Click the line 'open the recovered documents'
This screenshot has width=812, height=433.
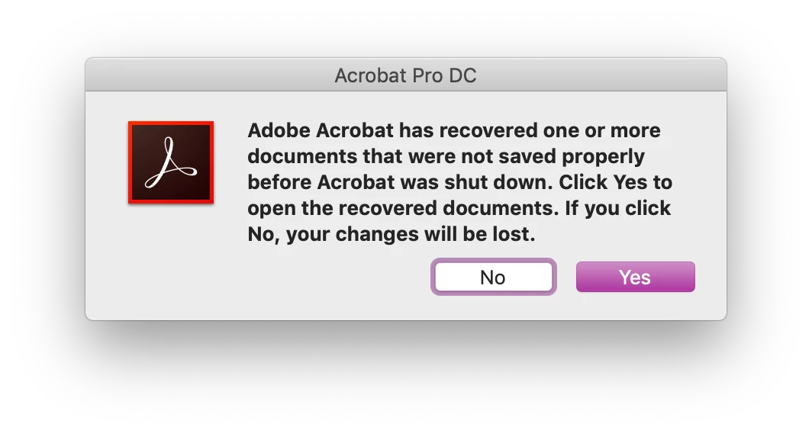pos(404,208)
